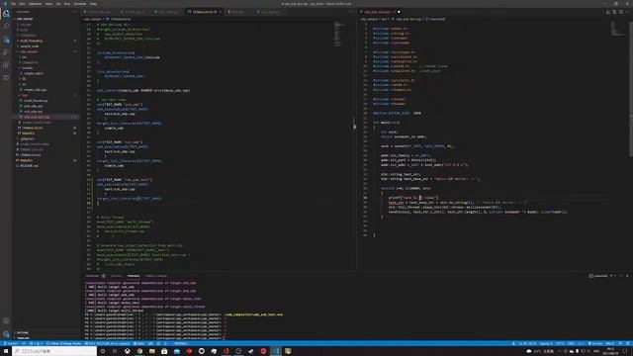
Task: Expand the multi_threading folder
Action: point(32,41)
